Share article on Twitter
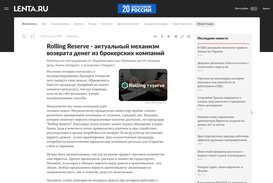Image resolution: width=273 pixels, height=183 pixels. (168, 36)
